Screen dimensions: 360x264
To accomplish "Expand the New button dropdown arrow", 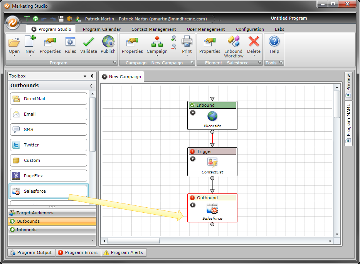I will click(x=30, y=55).
